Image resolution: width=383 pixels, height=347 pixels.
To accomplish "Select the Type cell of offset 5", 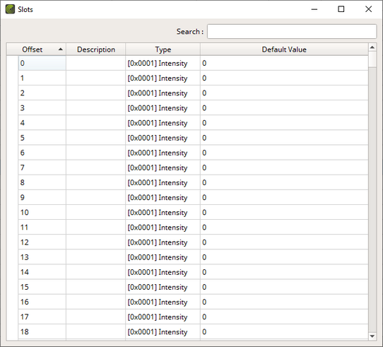I will tap(163, 138).
